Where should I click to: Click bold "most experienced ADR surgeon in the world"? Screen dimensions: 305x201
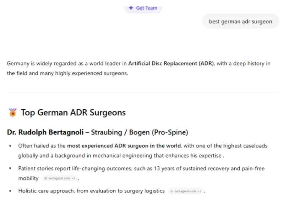(124, 146)
